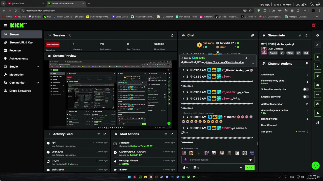Open Windows Start menu on taskbar

(129, 177)
